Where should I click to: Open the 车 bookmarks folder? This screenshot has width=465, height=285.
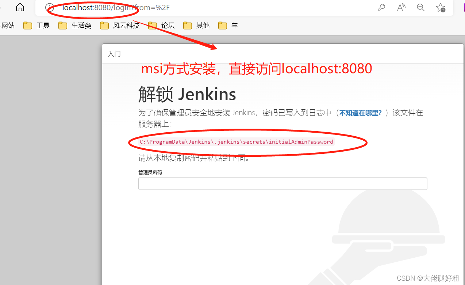coord(228,26)
